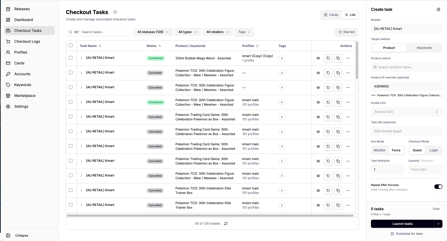Switch to Cards view

tap(331, 15)
